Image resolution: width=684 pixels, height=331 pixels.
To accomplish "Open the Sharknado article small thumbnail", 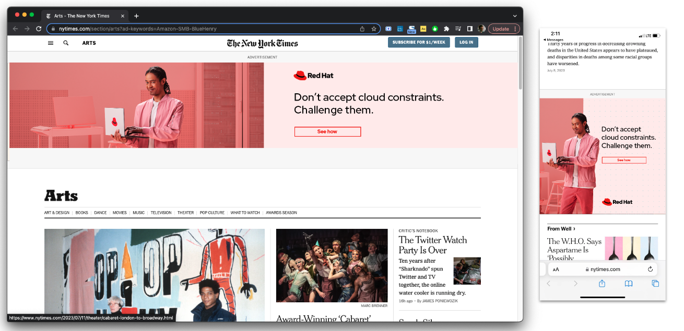I will click(467, 271).
